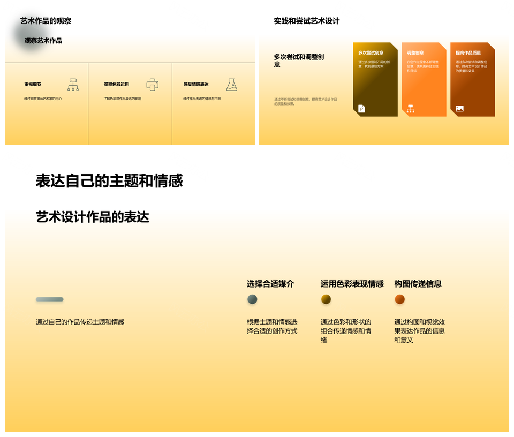
Task: Click the 观察艺术作品 subtitle text
Action: [43, 41]
